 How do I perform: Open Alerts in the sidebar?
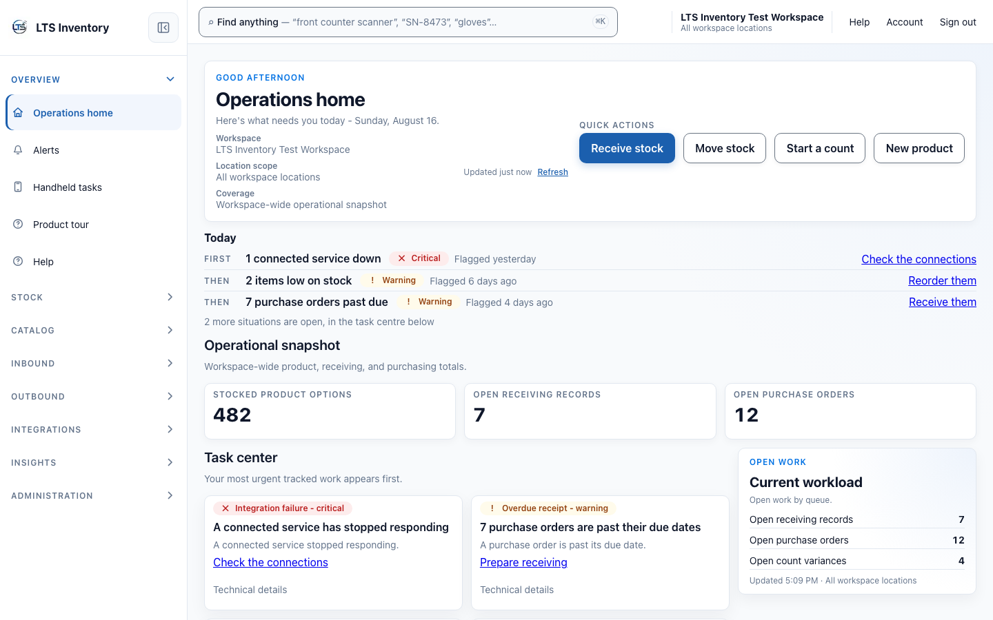(94, 149)
